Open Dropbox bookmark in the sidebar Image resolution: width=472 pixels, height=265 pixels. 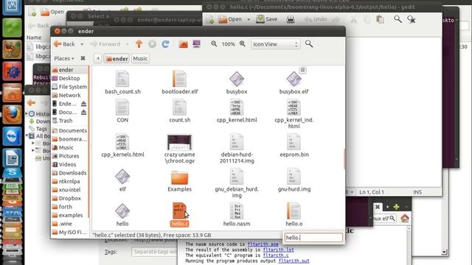click(x=70, y=198)
